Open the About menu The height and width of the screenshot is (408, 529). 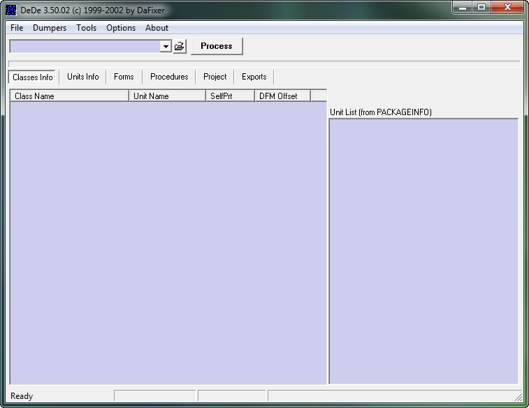pos(157,28)
